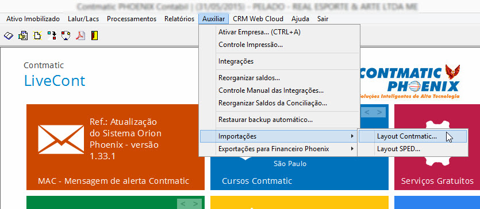The image size is (480, 209).
Task: Select Layout Contmatic... in submenu
Action: pos(413,136)
